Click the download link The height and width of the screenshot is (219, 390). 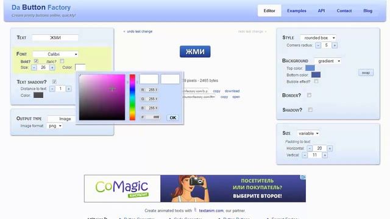point(232,91)
